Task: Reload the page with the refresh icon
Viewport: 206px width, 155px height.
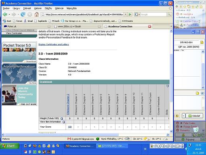Action: [x=23, y=14]
